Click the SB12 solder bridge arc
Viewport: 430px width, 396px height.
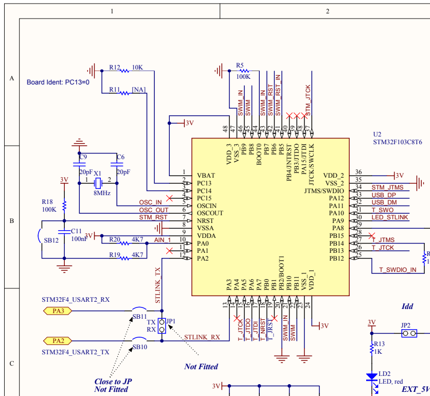pos(40,236)
